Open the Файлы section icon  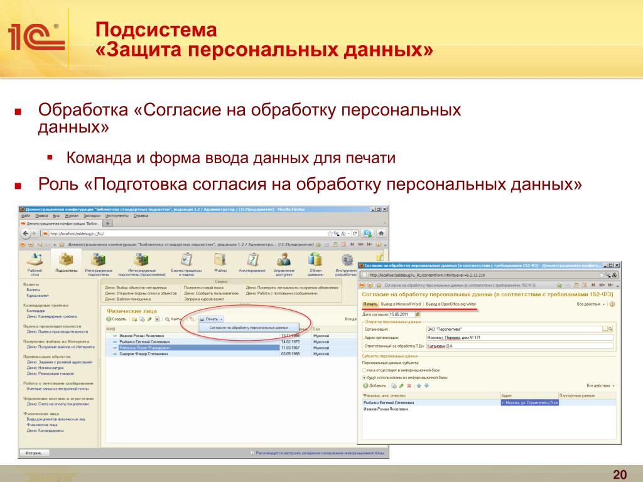220,263
